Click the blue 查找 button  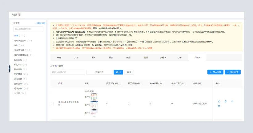[118, 72]
